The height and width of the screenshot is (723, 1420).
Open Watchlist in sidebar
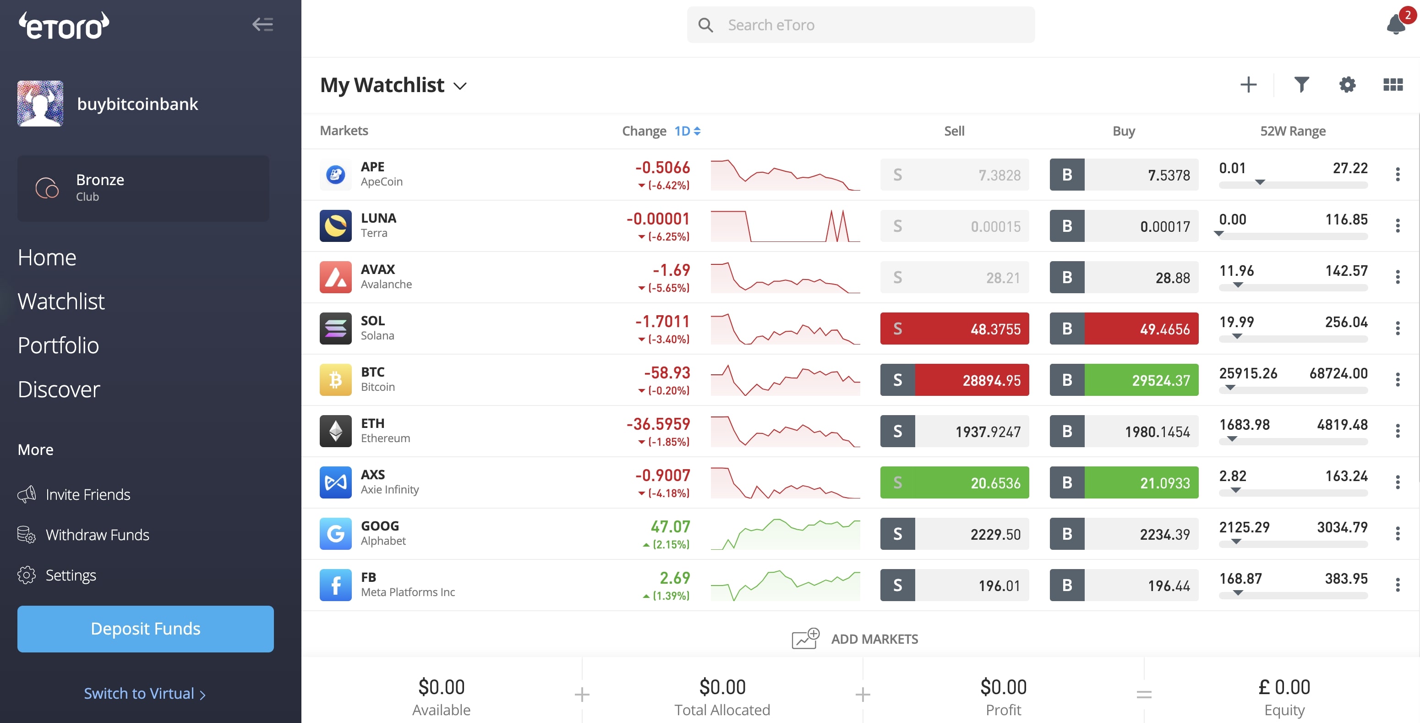(61, 301)
